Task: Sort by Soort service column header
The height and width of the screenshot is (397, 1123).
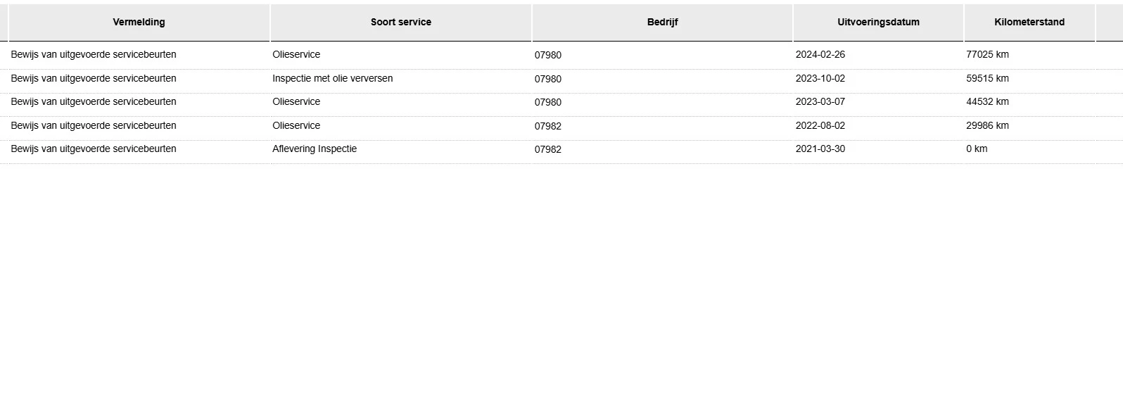Action: [x=400, y=23]
